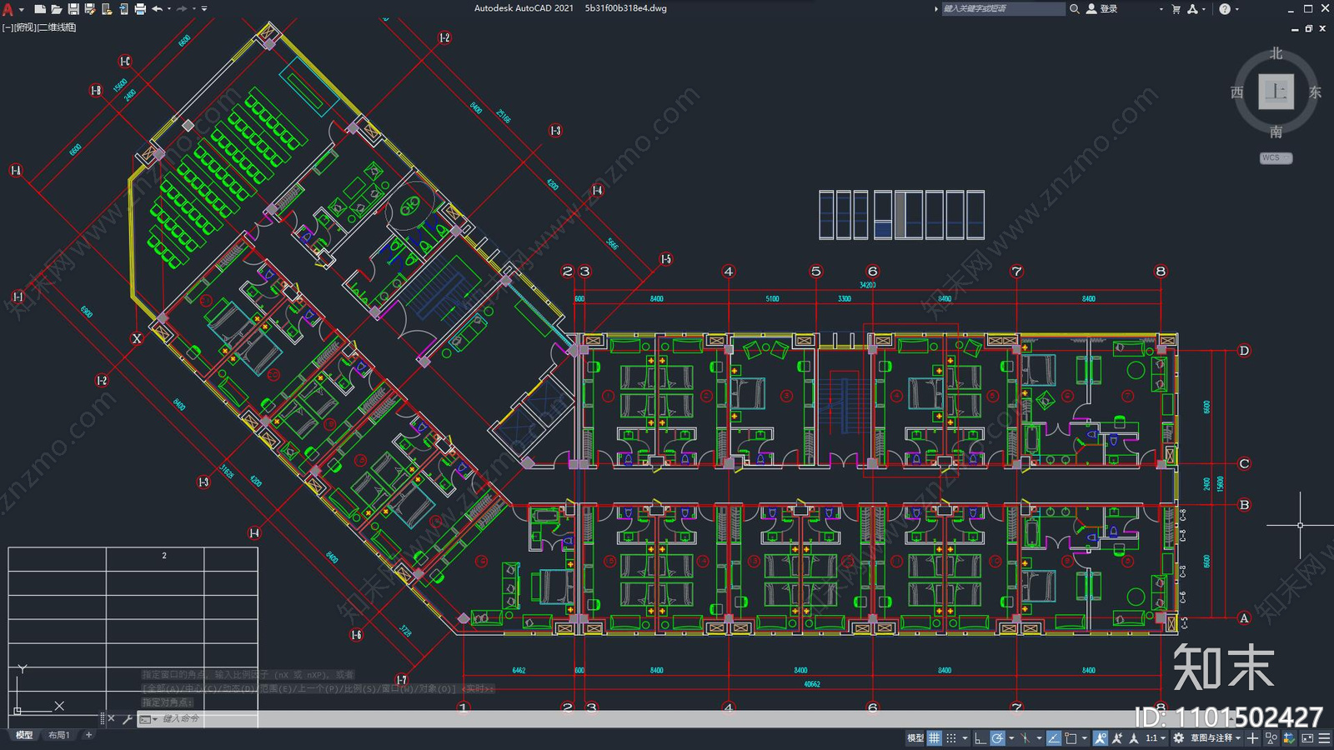Click the Autodesk connect triangle icon
1334x750 pixels.
(x=1192, y=9)
